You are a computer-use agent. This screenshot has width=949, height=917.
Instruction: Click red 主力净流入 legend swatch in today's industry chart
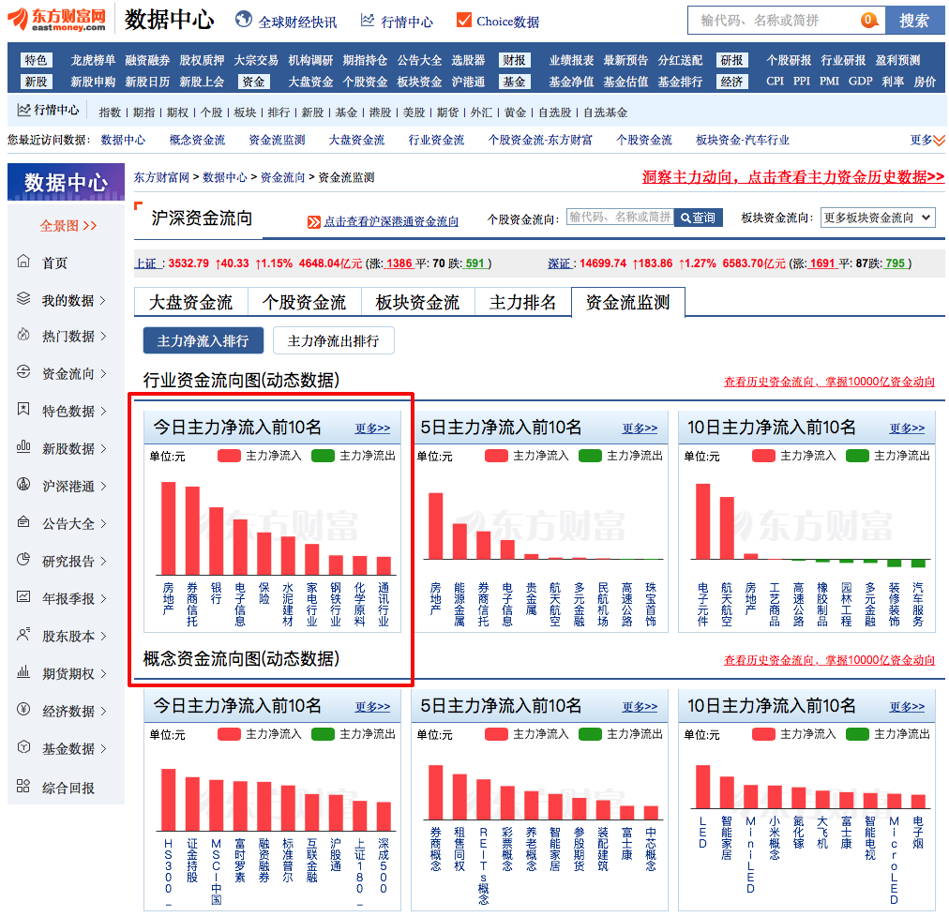click(x=230, y=456)
